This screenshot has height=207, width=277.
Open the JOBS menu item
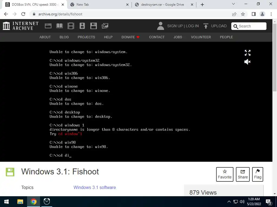pyautogui.click(x=178, y=37)
